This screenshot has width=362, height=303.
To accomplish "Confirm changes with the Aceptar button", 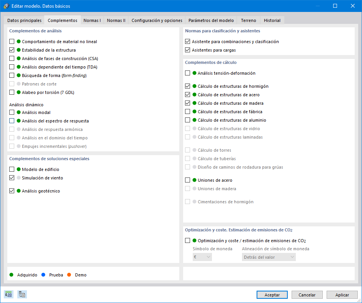I will point(272,294).
